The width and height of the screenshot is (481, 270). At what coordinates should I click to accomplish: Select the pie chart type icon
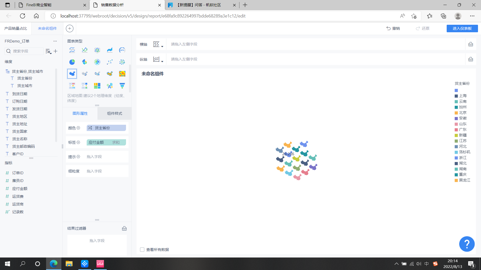tap(72, 62)
